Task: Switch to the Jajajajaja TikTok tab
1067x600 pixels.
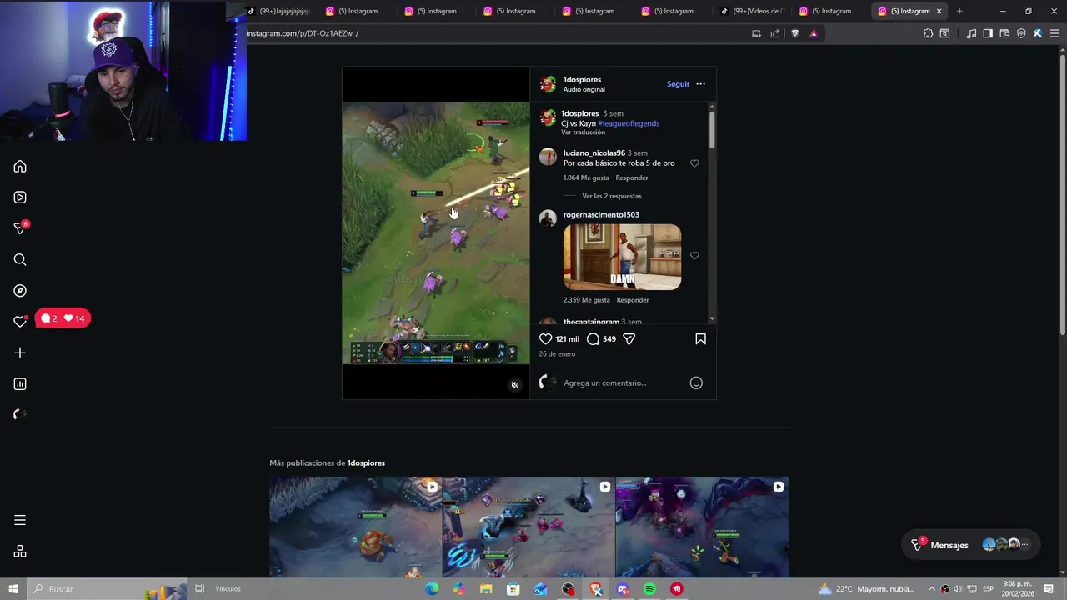Action: 278,11
